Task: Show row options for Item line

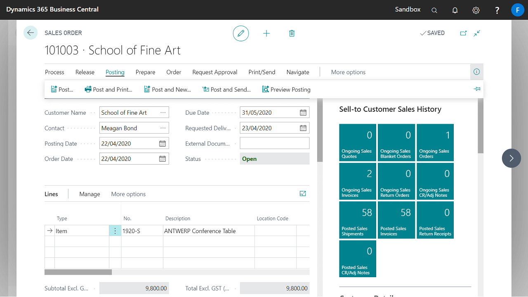Action: (x=115, y=231)
